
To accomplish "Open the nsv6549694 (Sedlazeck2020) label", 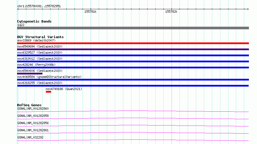I will (40, 46).
